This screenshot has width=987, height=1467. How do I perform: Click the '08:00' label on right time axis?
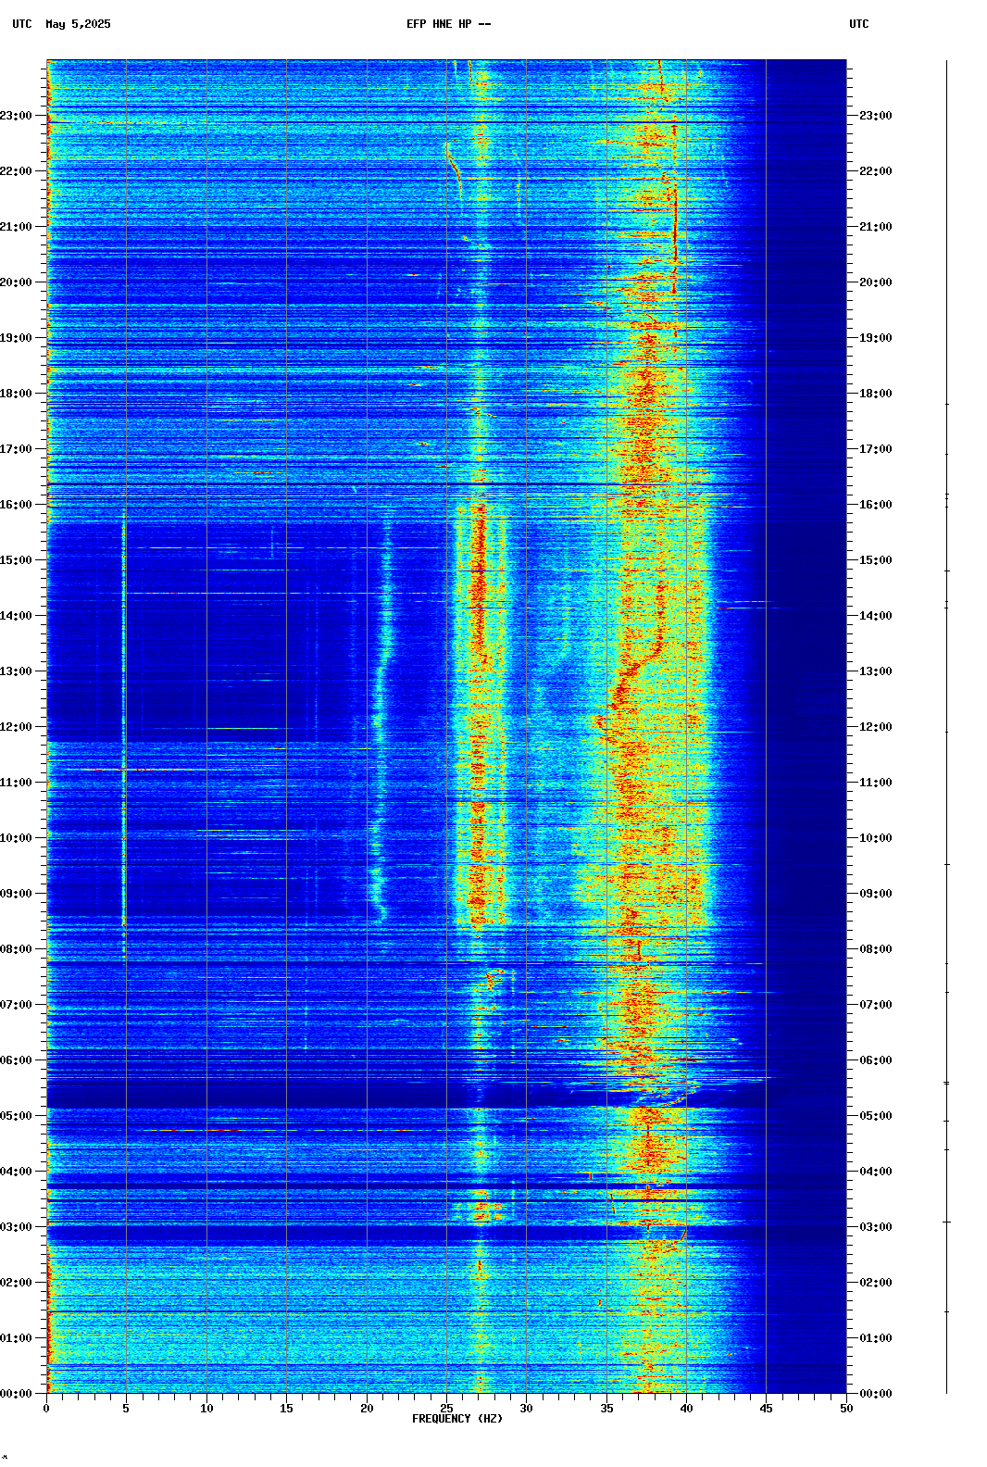click(x=876, y=949)
